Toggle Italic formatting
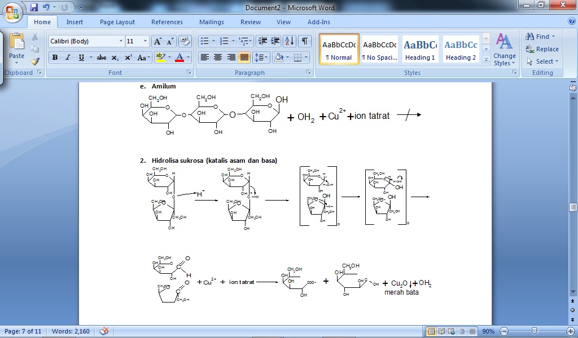 [x=68, y=57]
